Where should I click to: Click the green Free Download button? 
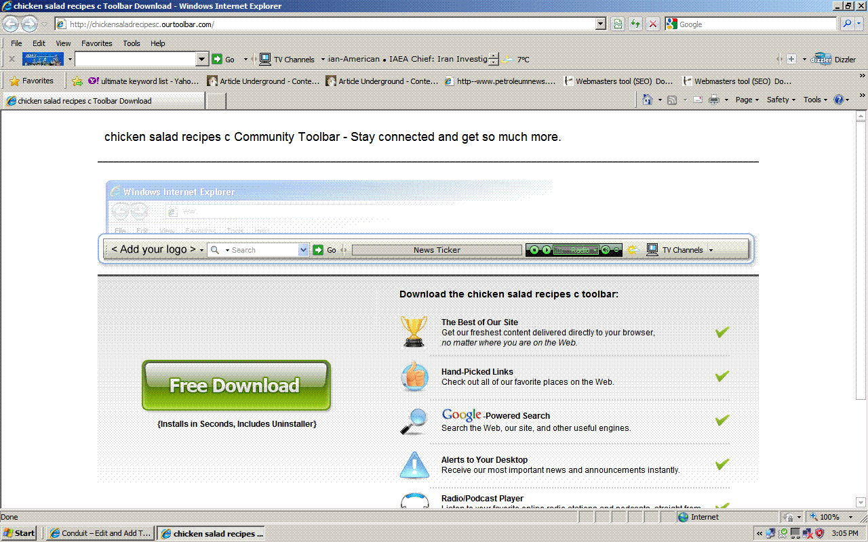pyautogui.click(x=236, y=385)
